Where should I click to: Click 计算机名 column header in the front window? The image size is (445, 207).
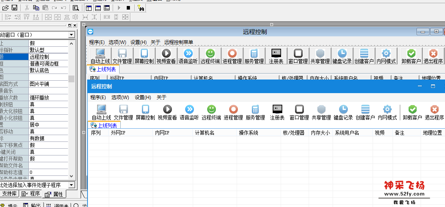(215, 133)
